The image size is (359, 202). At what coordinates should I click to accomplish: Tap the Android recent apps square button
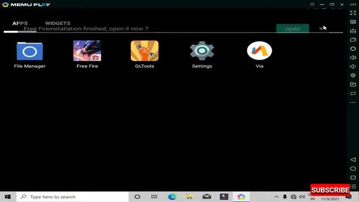click(353, 177)
